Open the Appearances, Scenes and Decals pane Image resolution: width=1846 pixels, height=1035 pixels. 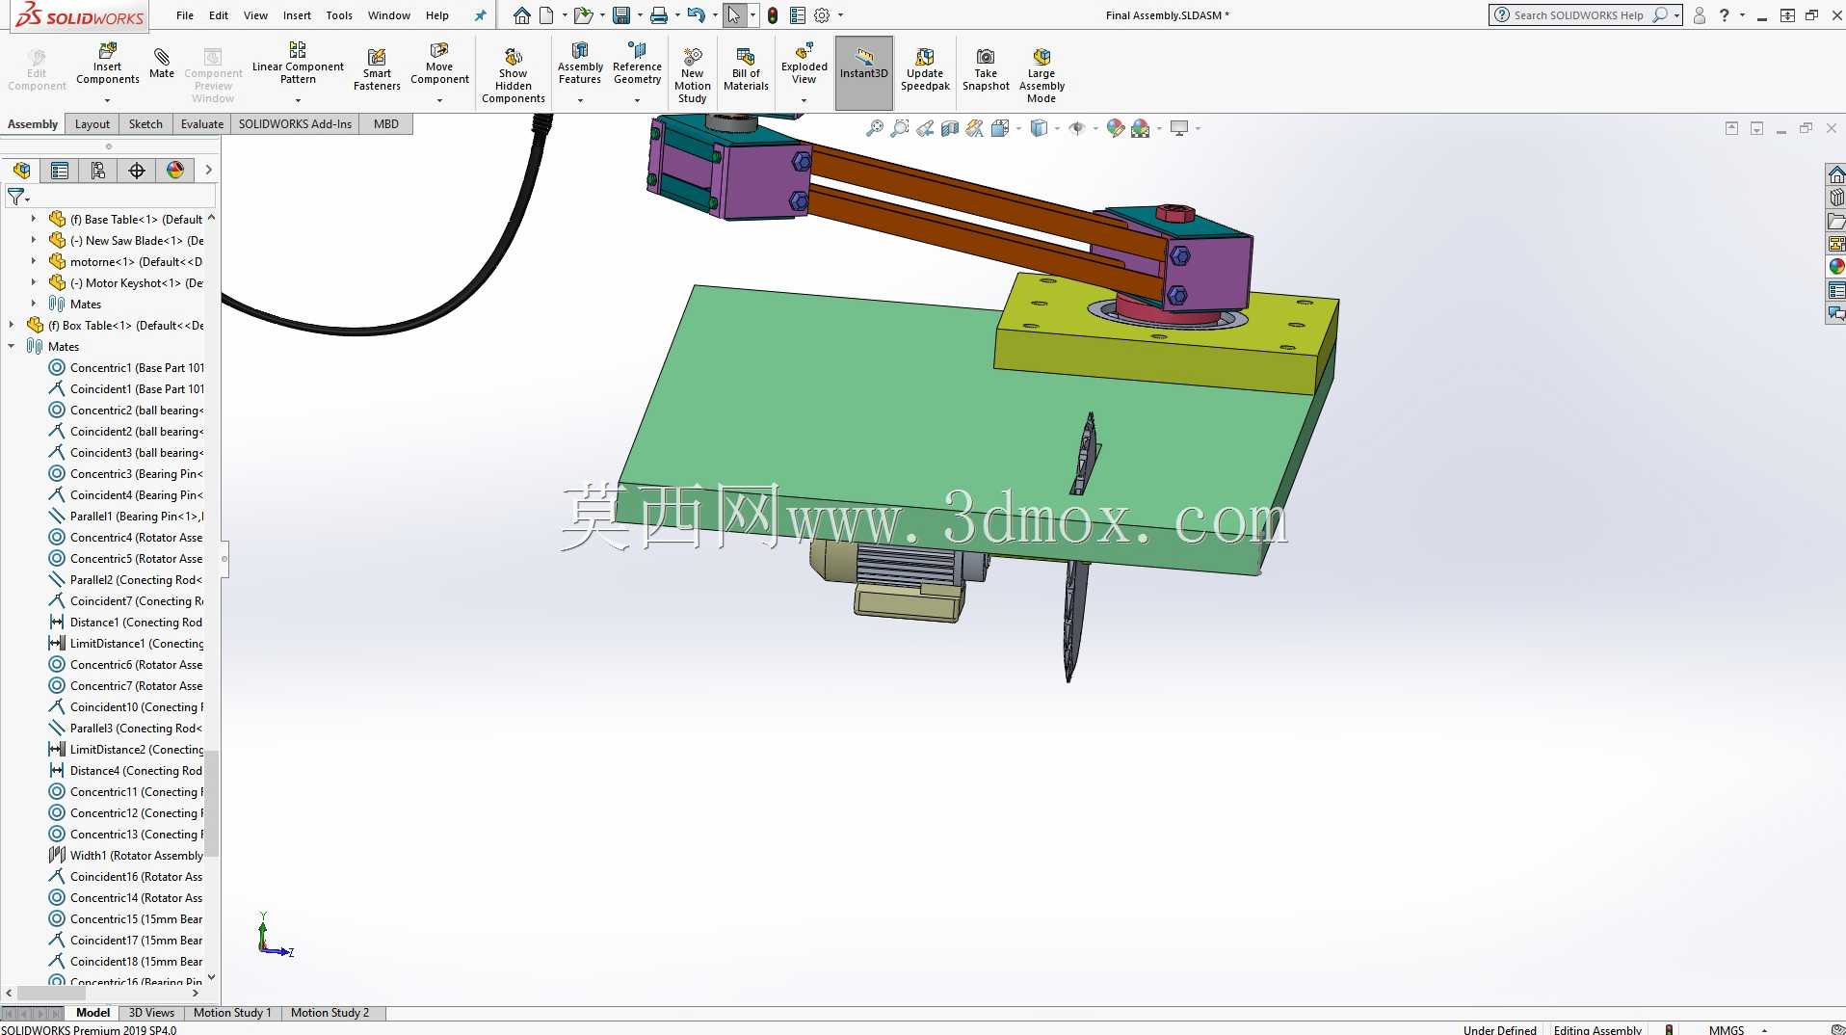tap(1836, 267)
